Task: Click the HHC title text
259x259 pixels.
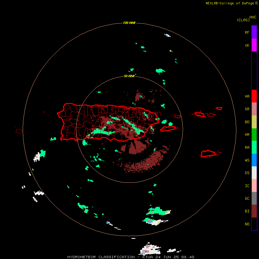Action: (x=253, y=17)
